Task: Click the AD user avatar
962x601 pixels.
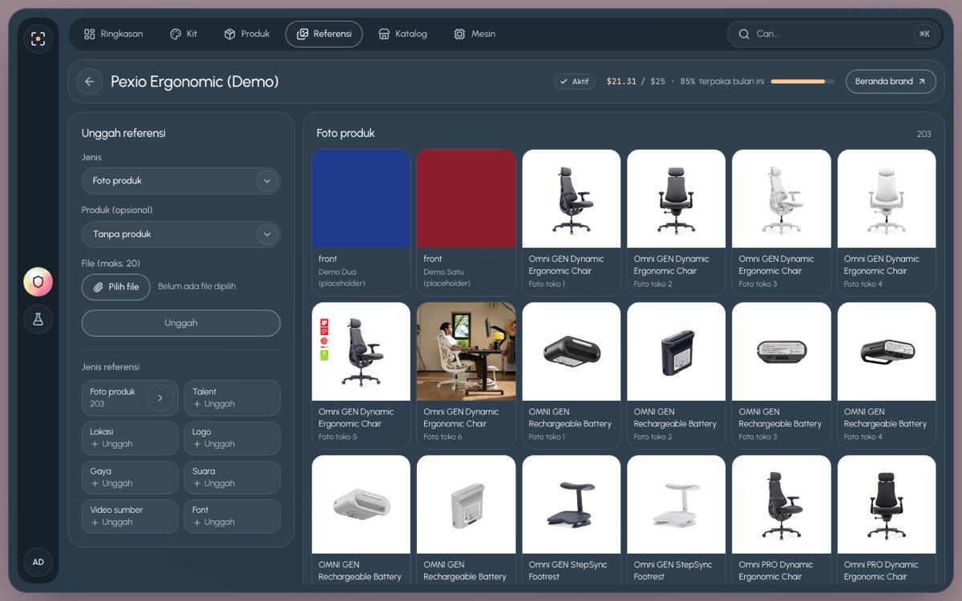Action: [x=38, y=562]
